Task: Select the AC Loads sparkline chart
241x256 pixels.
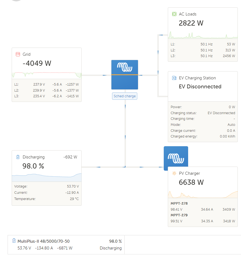Action: point(203,35)
